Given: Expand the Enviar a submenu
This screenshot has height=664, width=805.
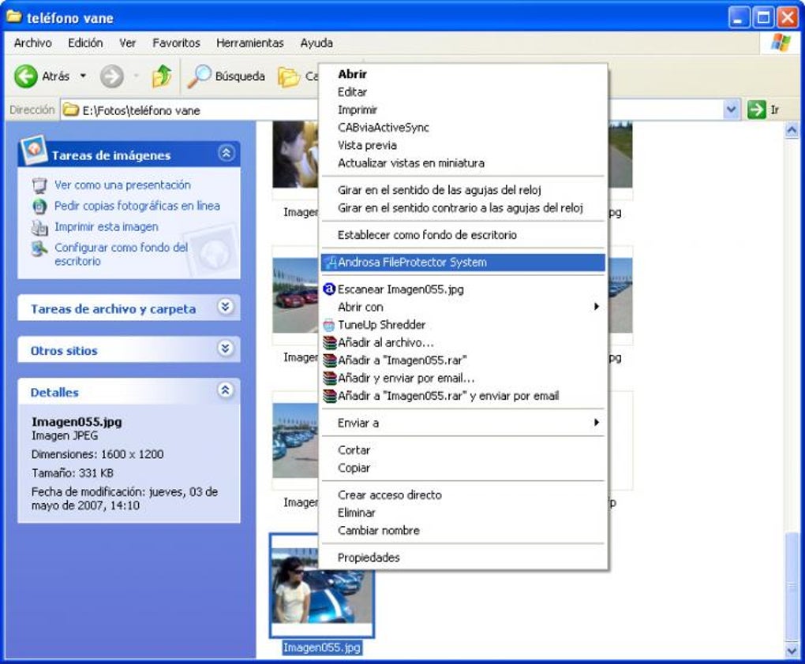Looking at the screenshot, I should [x=462, y=423].
